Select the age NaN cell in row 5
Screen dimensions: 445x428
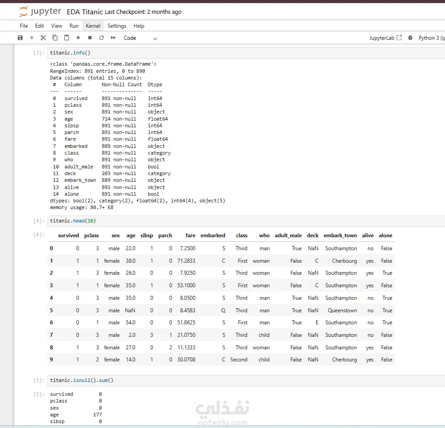tap(130, 311)
